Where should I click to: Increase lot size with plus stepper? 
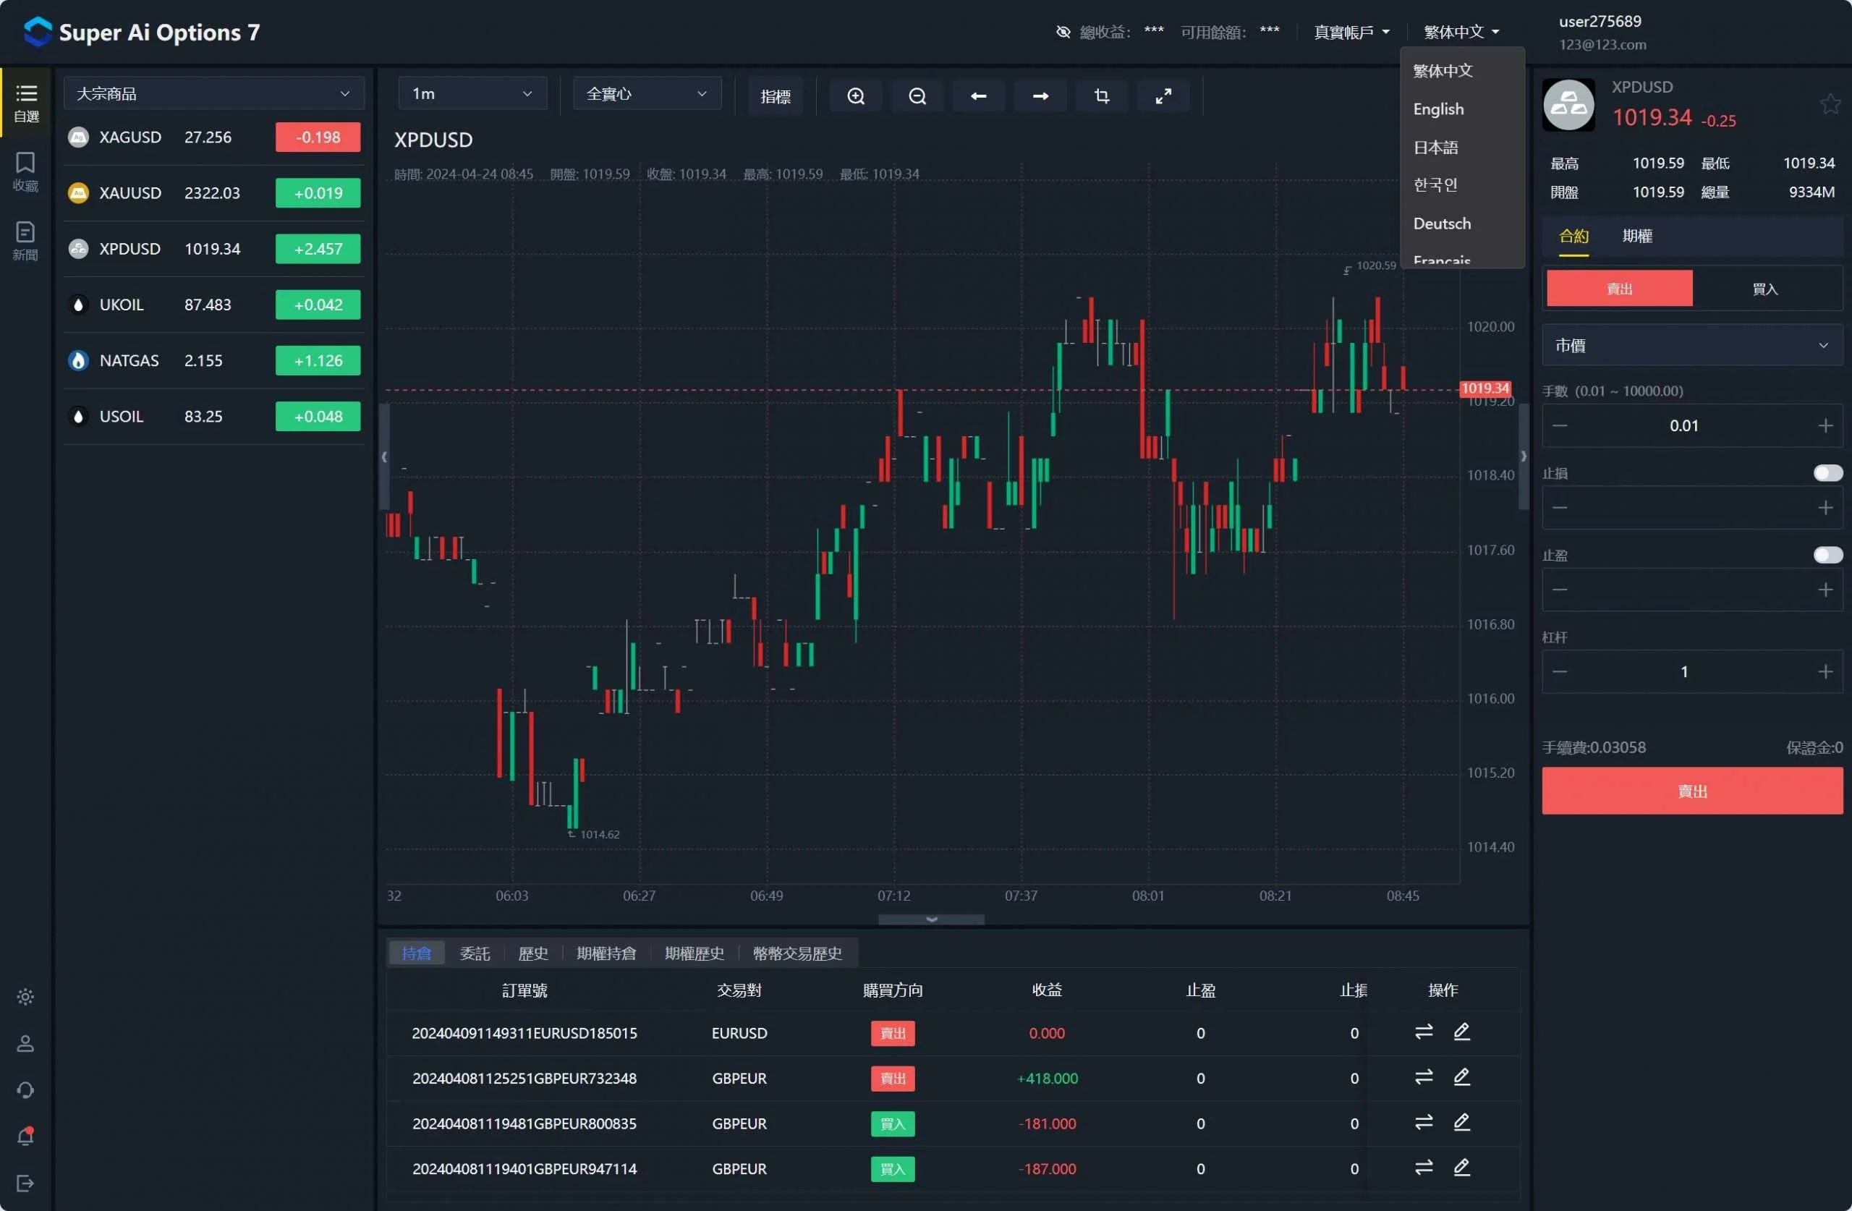pyautogui.click(x=1825, y=425)
